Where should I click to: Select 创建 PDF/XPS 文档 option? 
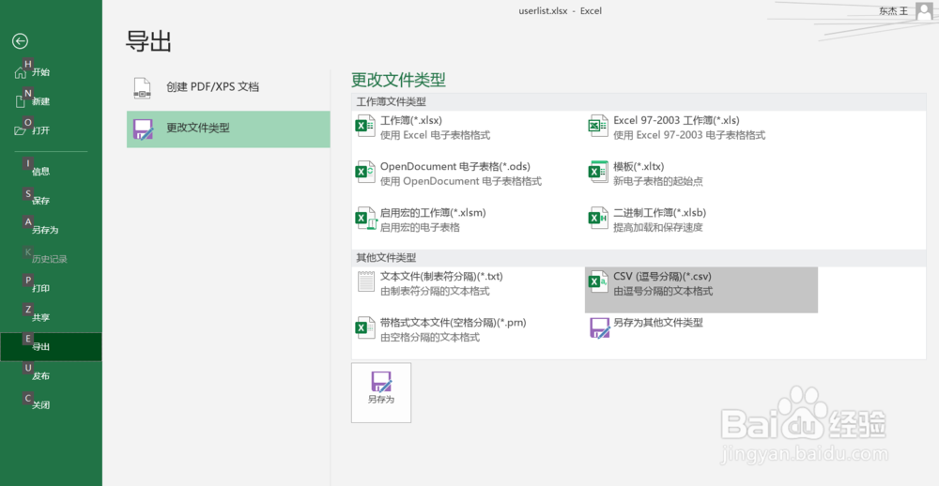228,87
